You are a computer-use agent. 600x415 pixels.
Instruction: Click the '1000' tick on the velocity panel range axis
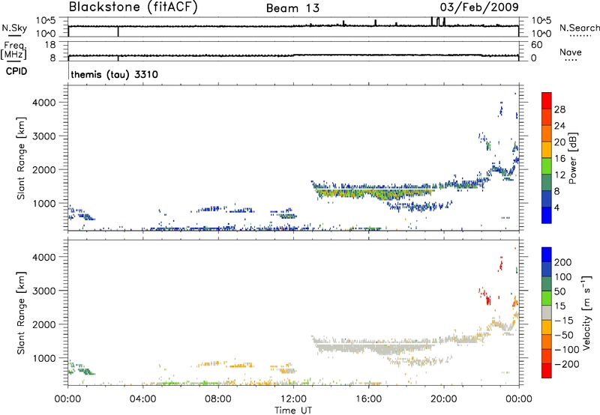pos(43,358)
